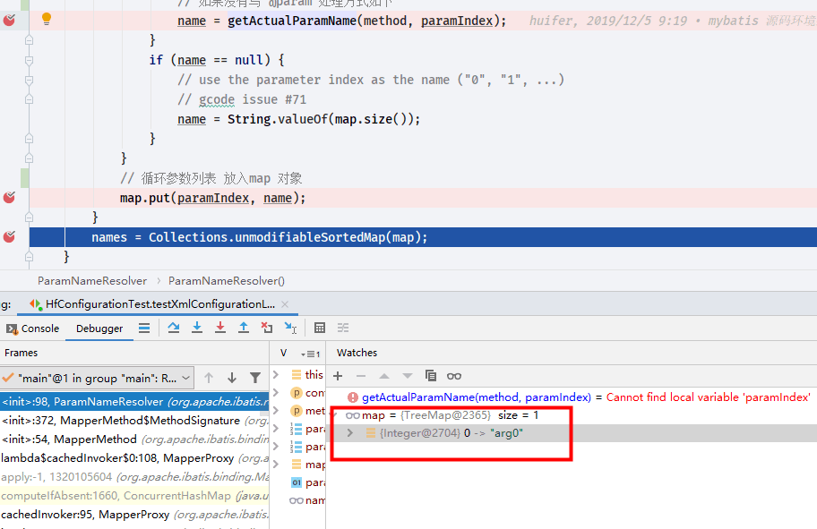Click the frames filter funnel icon
Viewport: 817px width, 529px height.
coord(255,378)
